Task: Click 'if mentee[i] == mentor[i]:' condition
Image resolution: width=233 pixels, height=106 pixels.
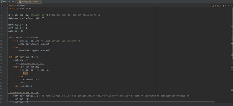Action: point(34,70)
